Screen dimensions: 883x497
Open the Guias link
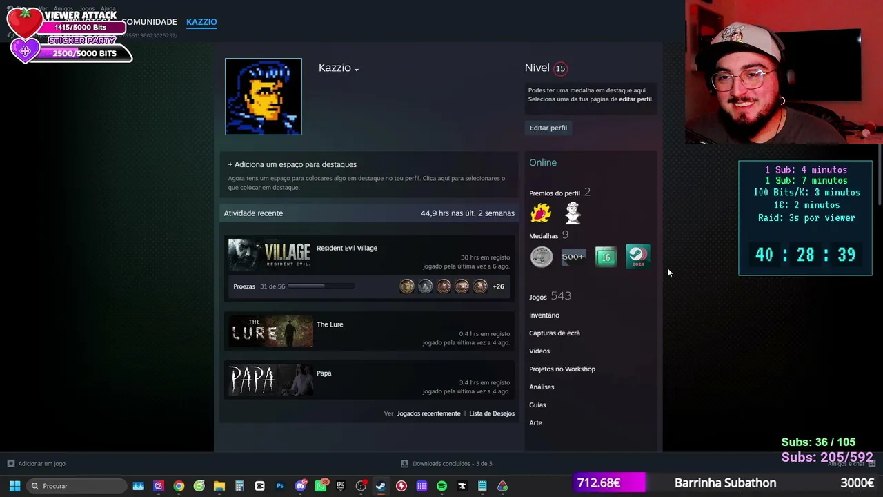(537, 405)
